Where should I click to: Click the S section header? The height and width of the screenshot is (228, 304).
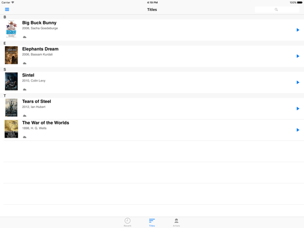(152, 69)
